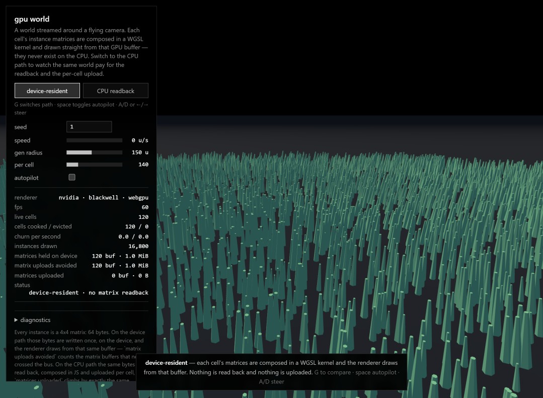The height and width of the screenshot is (398, 543).
Task: Click the matrix uploads avoided value
Action: coord(120,266)
